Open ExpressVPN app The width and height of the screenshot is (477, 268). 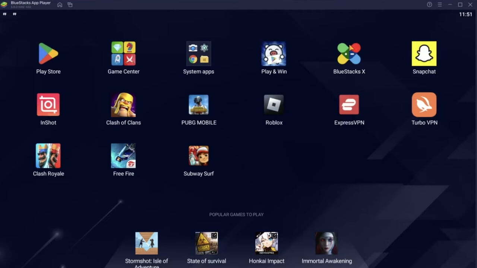[349, 105]
